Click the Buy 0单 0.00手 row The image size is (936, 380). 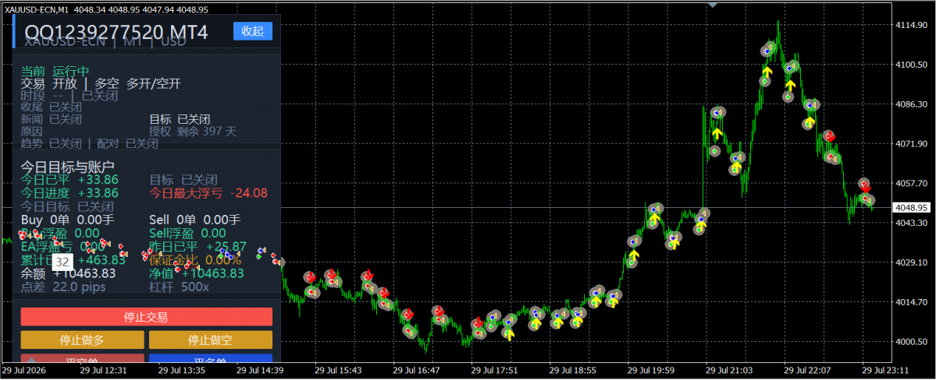(x=67, y=220)
